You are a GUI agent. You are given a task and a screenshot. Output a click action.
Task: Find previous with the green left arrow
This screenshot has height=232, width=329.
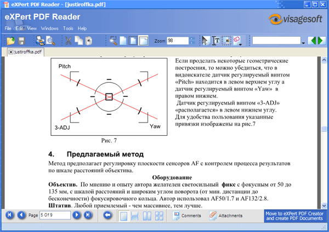pyautogui.click(x=313, y=40)
